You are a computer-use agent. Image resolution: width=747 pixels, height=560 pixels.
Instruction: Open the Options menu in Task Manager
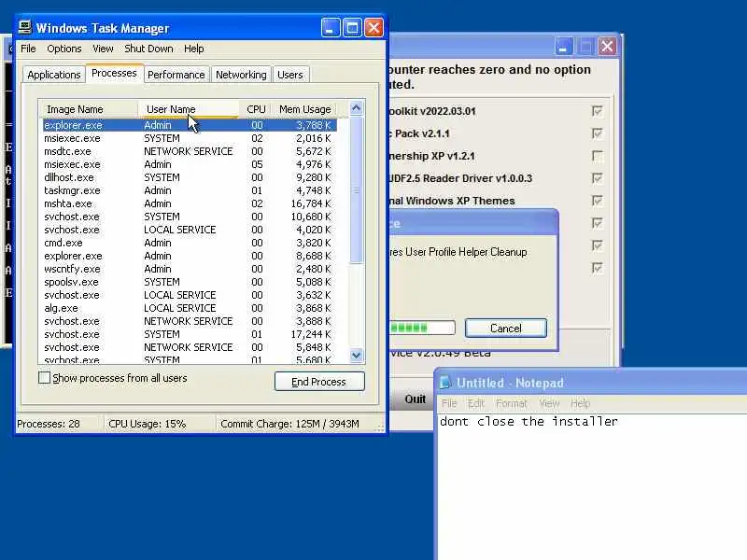(63, 49)
